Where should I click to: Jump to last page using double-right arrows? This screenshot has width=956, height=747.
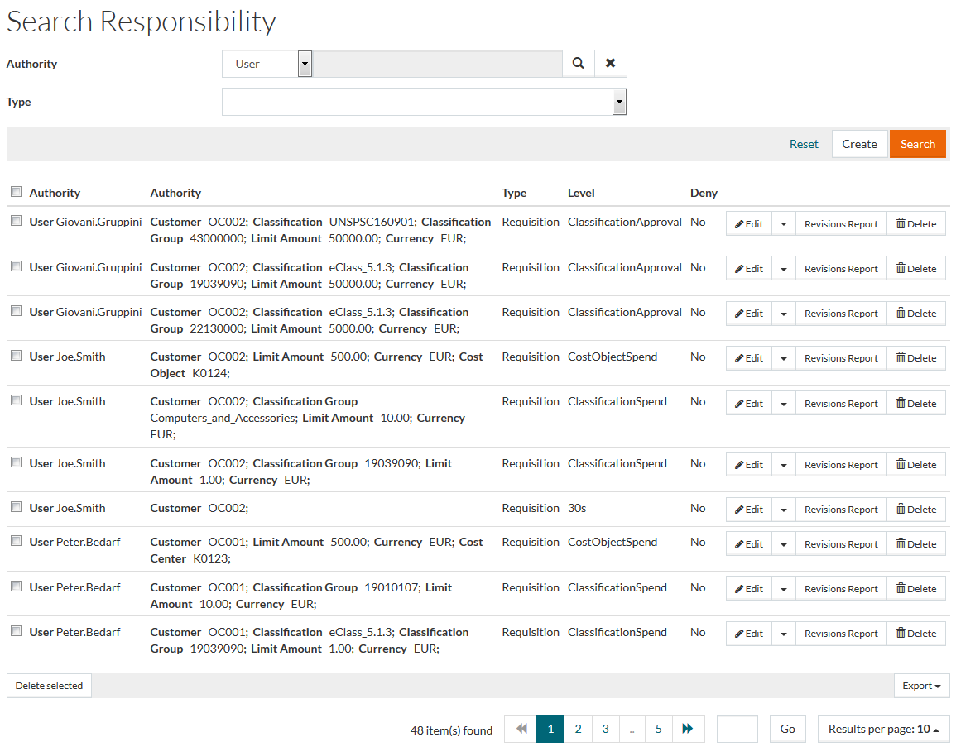[x=688, y=729]
